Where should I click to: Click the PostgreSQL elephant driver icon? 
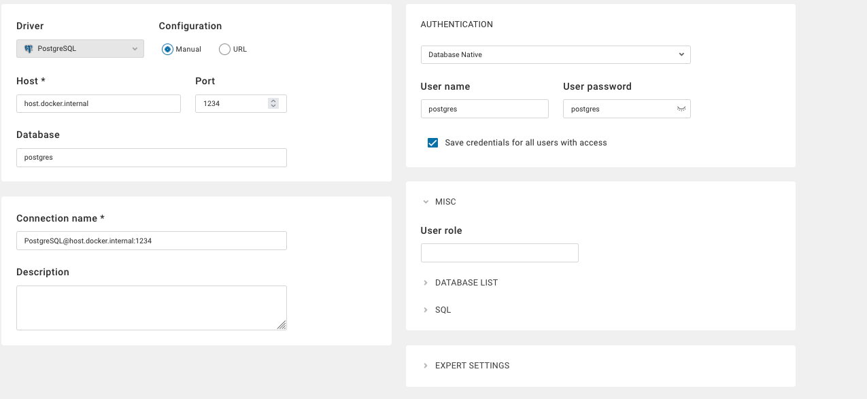click(x=28, y=48)
